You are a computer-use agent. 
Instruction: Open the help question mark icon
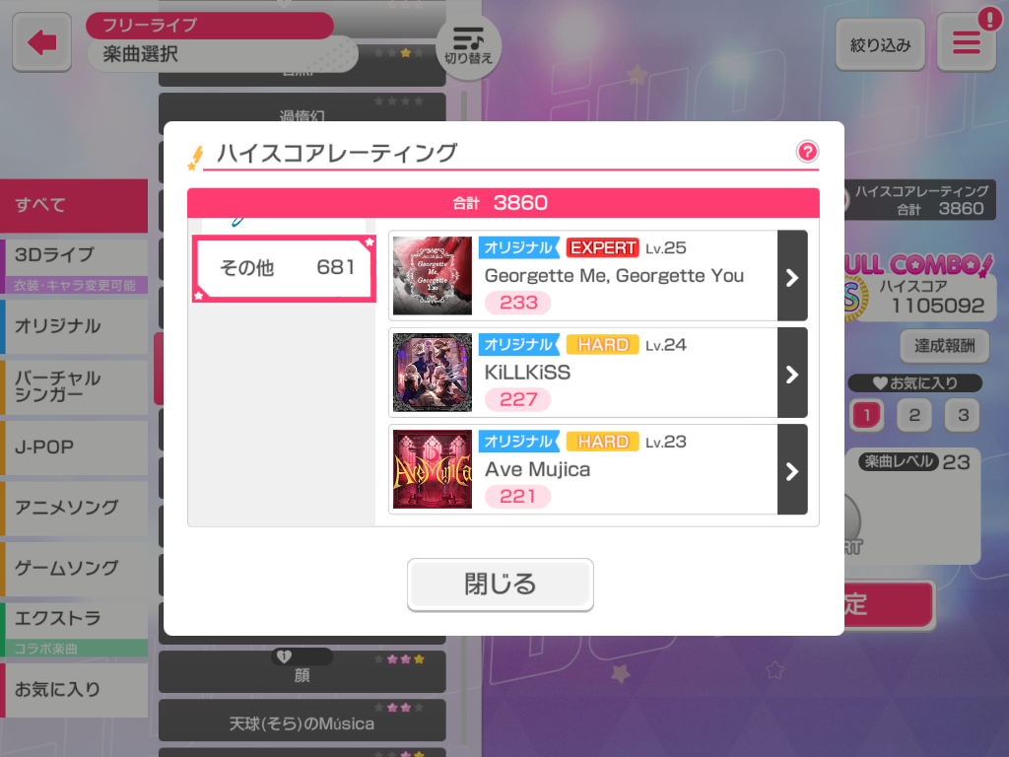click(x=807, y=152)
